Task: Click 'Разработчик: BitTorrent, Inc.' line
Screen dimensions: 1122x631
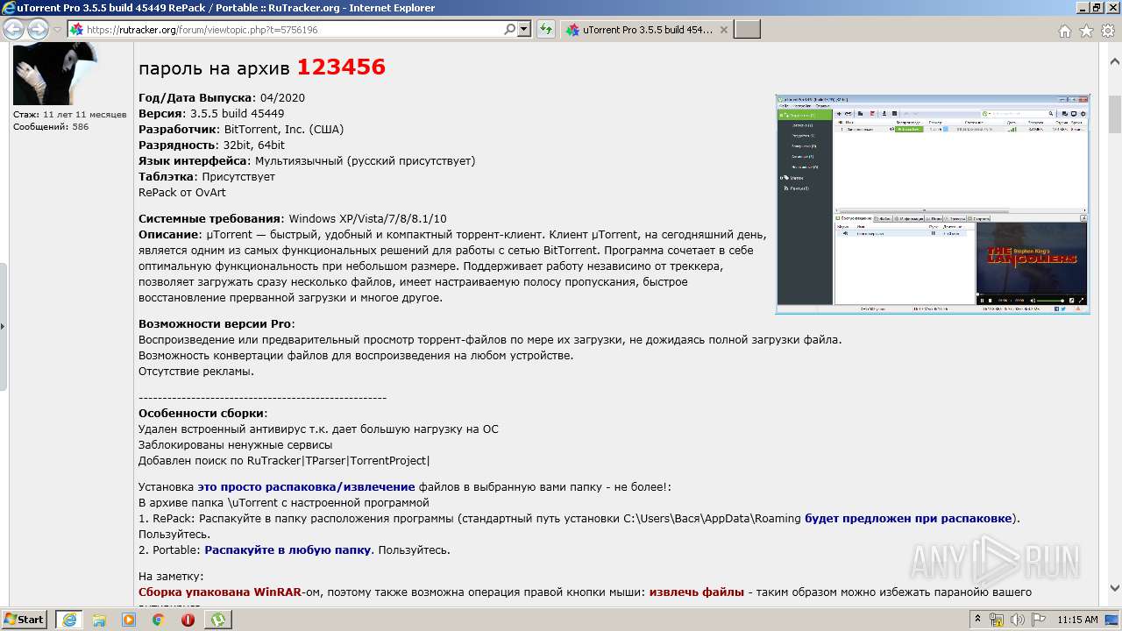Action: point(241,129)
